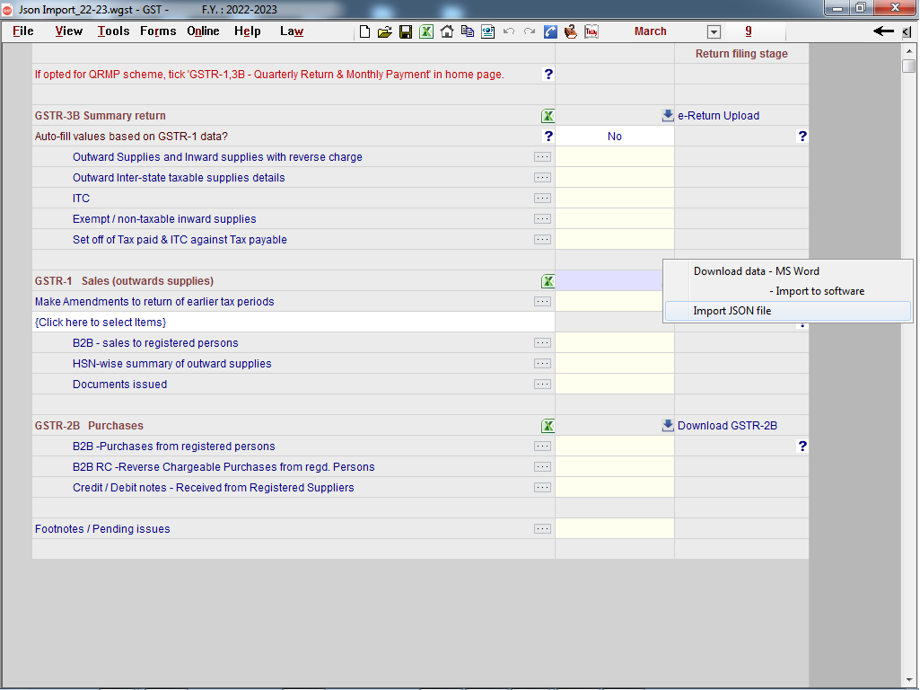The height and width of the screenshot is (690, 920).
Task: Expand B2B sales to registered persons details
Action: pyautogui.click(x=542, y=343)
